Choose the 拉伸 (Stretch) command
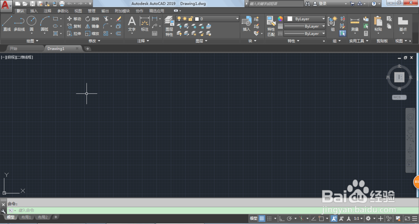The width and height of the screenshot is (419, 224). (x=74, y=33)
